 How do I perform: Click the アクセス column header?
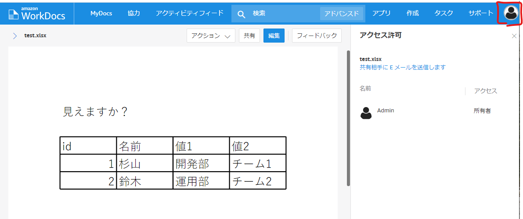coord(486,91)
